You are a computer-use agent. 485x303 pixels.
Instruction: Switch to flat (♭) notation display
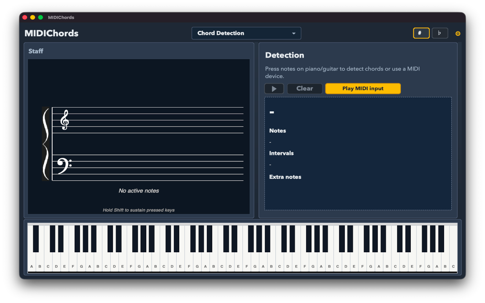tap(440, 33)
